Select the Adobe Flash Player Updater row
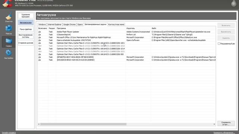This screenshot has width=239, height=134. (x=127, y=32)
